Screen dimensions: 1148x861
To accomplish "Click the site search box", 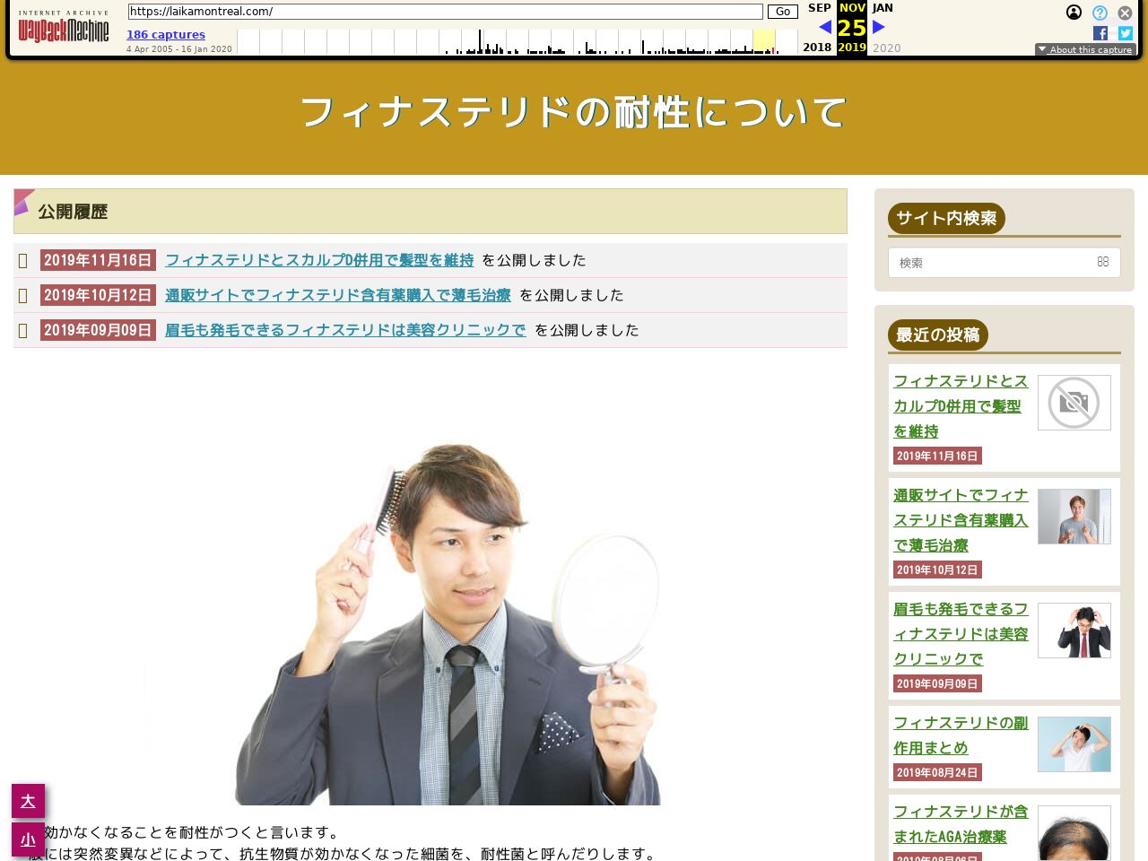I will tap(996, 263).
